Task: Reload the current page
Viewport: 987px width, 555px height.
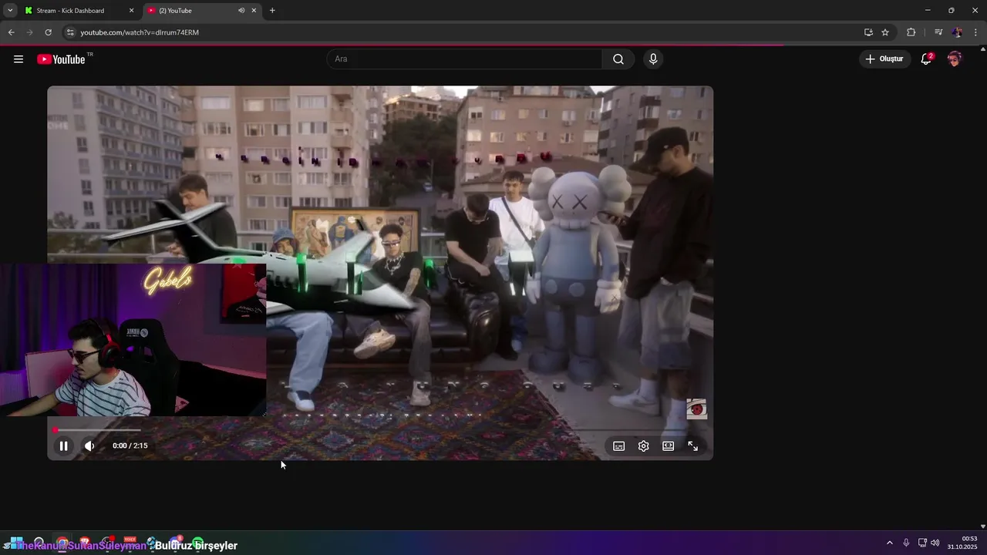Action: (x=48, y=32)
